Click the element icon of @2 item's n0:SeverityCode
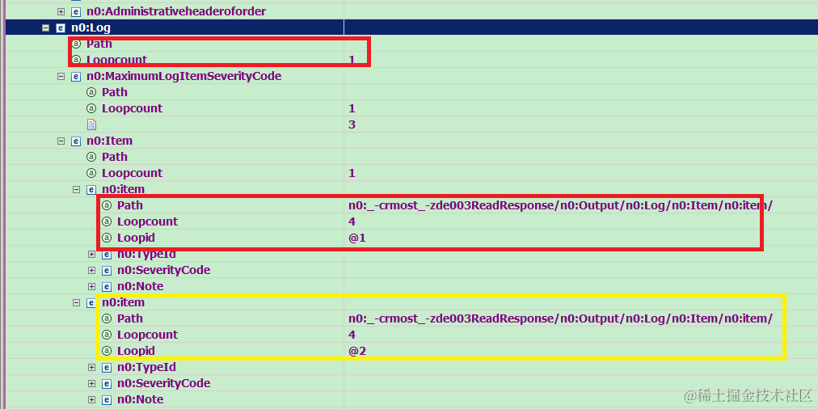 pos(107,383)
